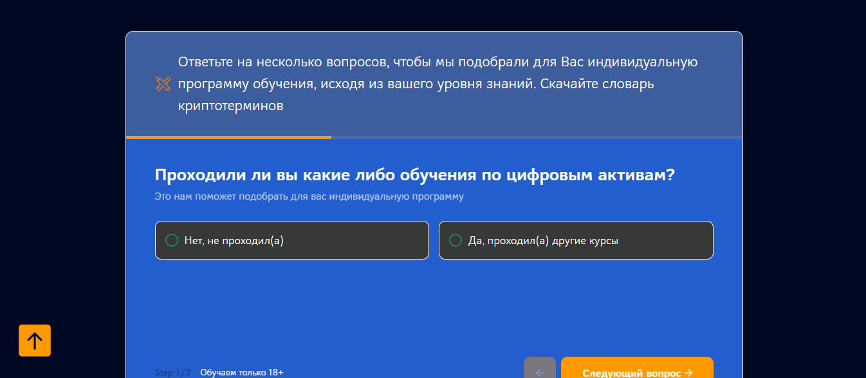
Task: Click the orange scroll-to-top arrow button
Action: click(x=35, y=340)
